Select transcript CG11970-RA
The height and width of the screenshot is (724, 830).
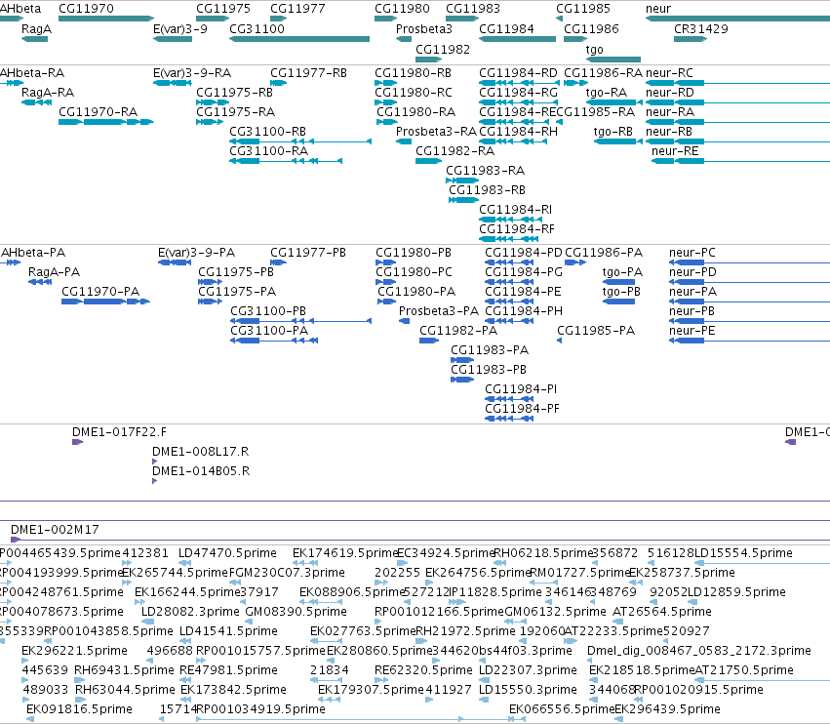tap(106, 122)
